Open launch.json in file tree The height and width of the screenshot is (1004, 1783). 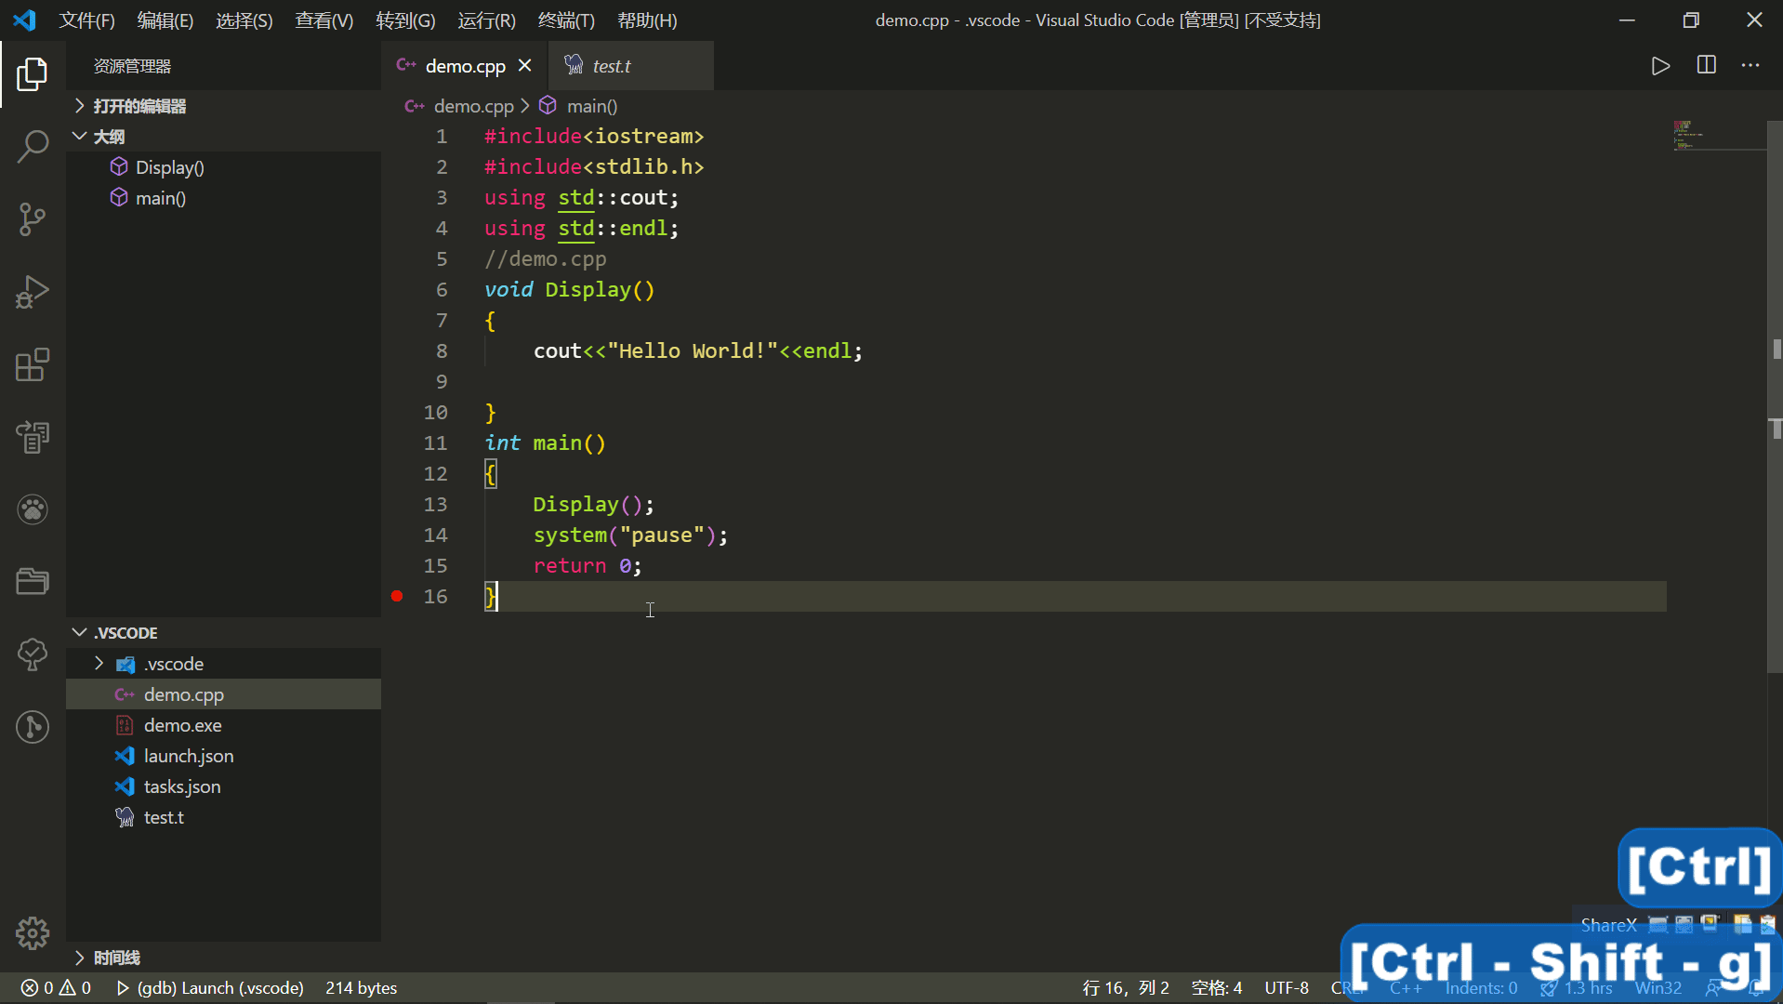coord(223,756)
